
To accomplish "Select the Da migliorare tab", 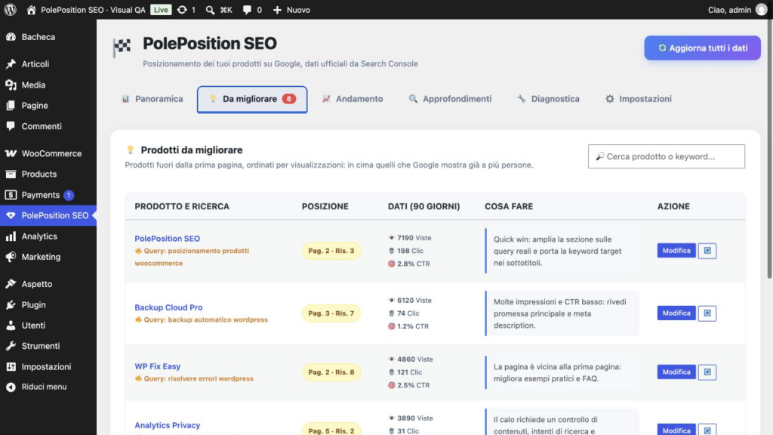I will point(252,99).
